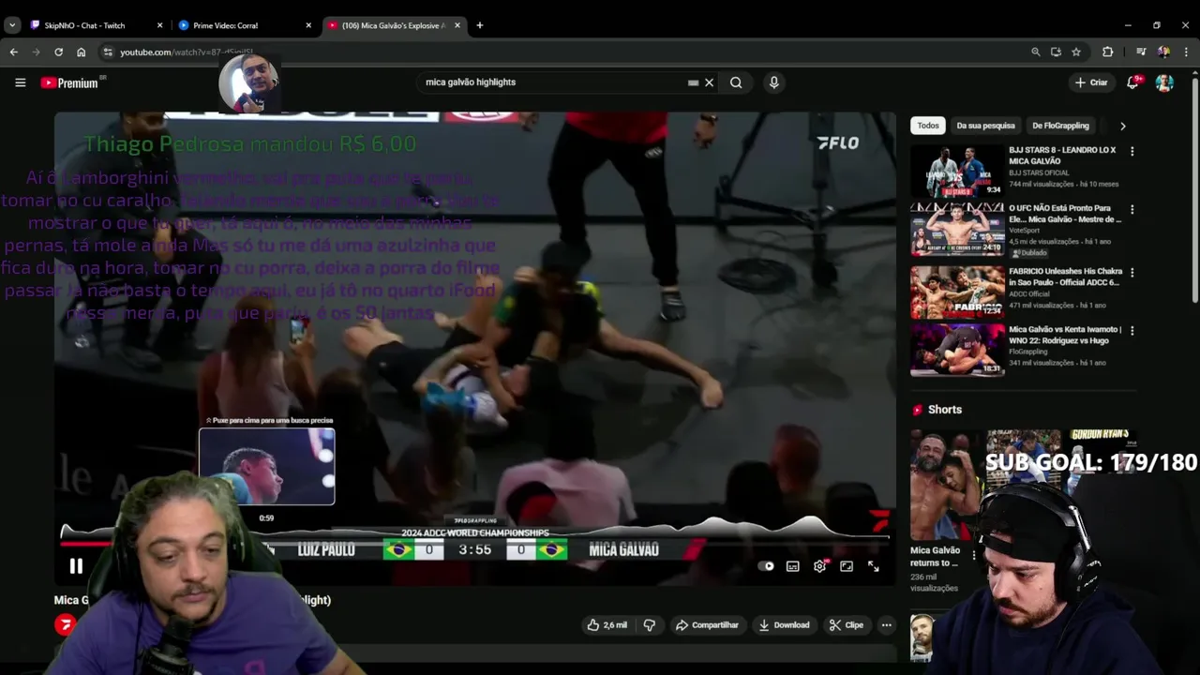Open the YouTube hamburger guide menu
Image resolution: width=1200 pixels, height=675 pixels.
click(20, 82)
